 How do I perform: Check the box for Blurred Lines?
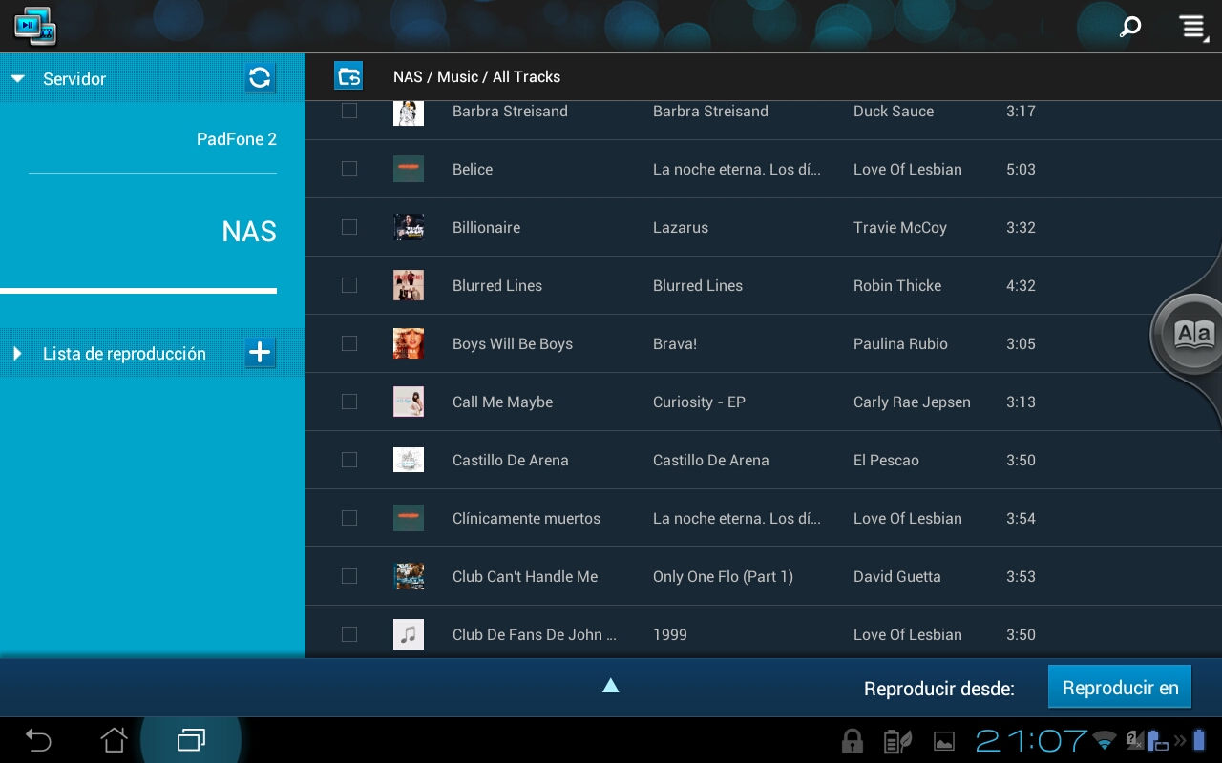(x=349, y=285)
